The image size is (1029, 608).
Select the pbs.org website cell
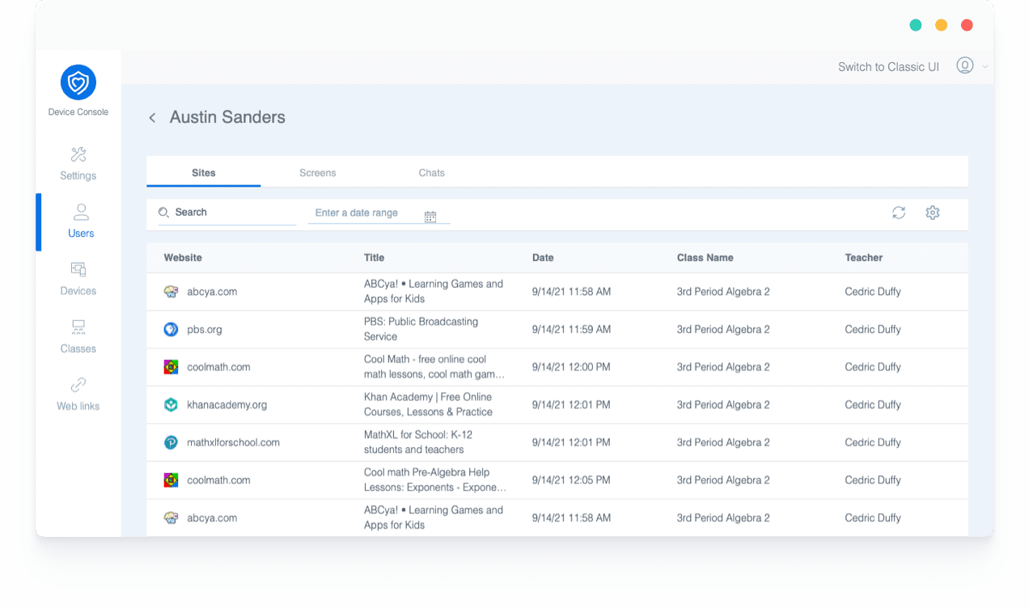(205, 330)
